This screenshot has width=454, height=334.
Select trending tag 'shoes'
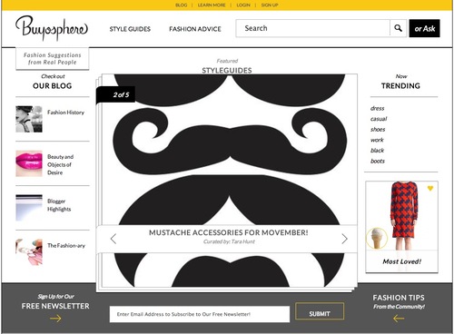378,130
